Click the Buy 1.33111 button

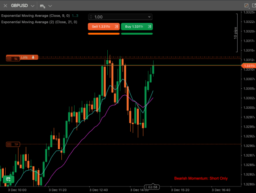pos(137,27)
